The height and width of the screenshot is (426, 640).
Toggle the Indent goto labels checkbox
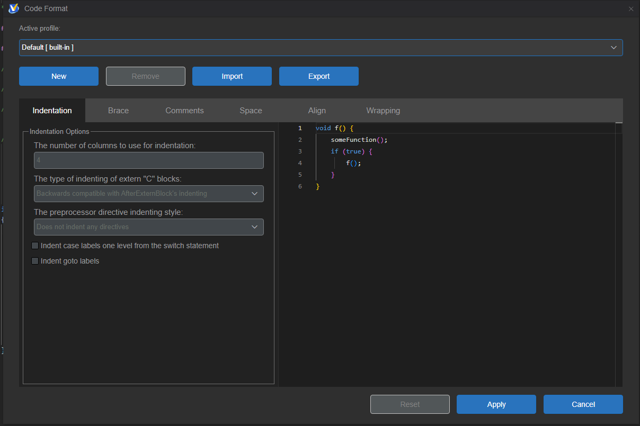coord(35,261)
